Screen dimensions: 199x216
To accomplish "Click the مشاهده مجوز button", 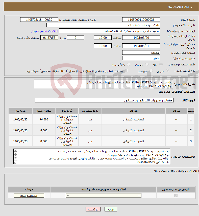I will click(x=29, y=196).
